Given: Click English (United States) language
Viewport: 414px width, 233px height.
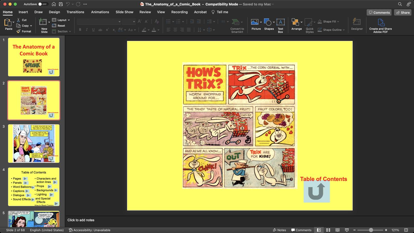Looking at the screenshot, I should point(47,230).
